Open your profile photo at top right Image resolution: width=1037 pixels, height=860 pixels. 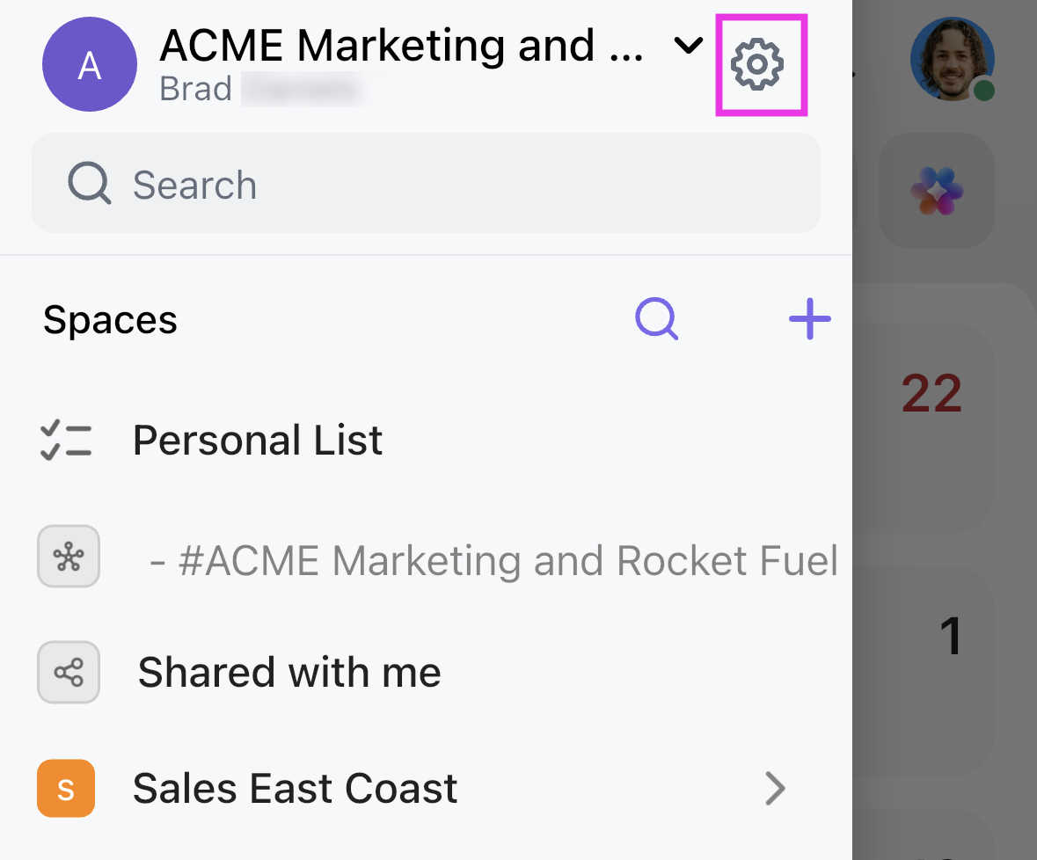(953, 60)
